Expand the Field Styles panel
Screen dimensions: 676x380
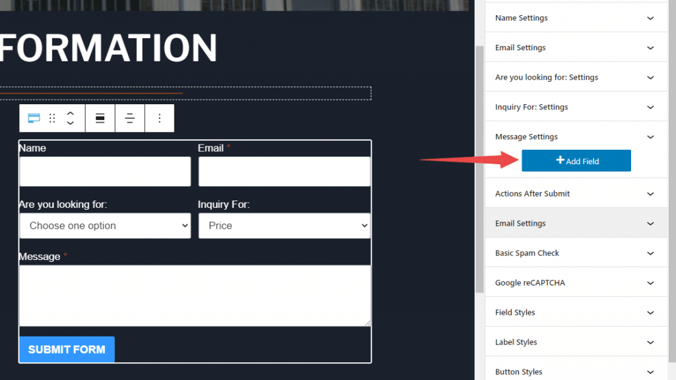pyautogui.click(x=576, y=312)
